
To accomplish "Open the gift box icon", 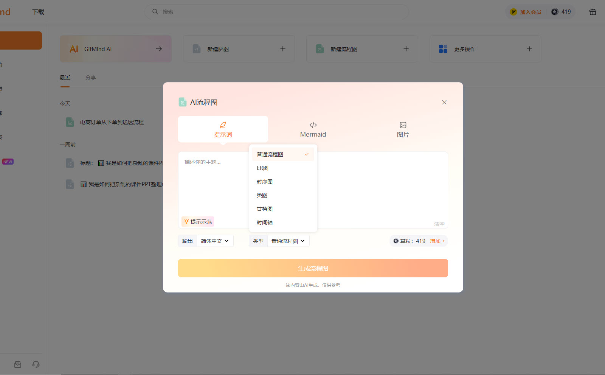I will coord(593,12).
